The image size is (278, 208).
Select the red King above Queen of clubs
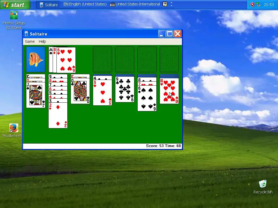pos(80,76)
